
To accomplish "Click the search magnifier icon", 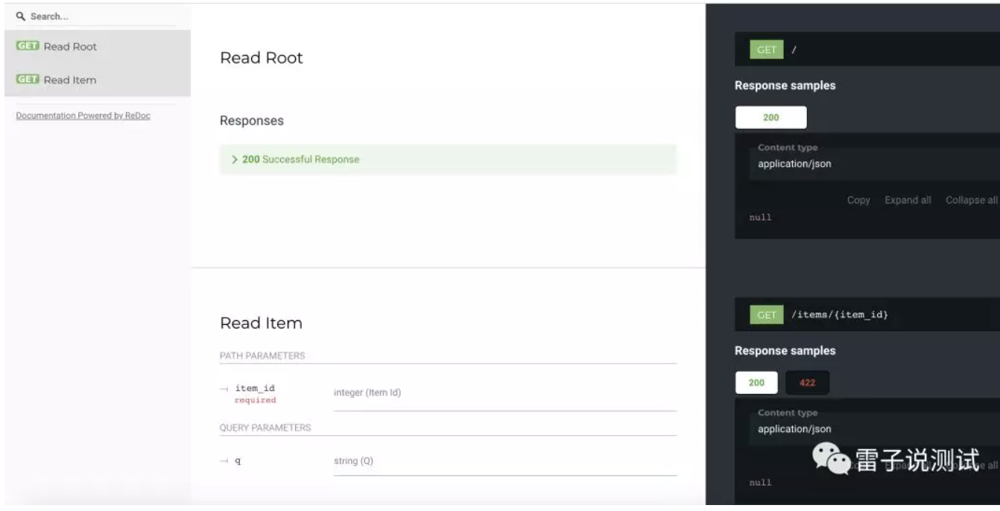I will tap(21, 16).
